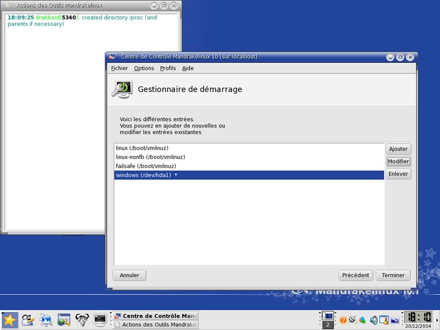Select the failsafe (/boot/vmlinuz) entry
440x330 pixels.
(x=249, y=166)
